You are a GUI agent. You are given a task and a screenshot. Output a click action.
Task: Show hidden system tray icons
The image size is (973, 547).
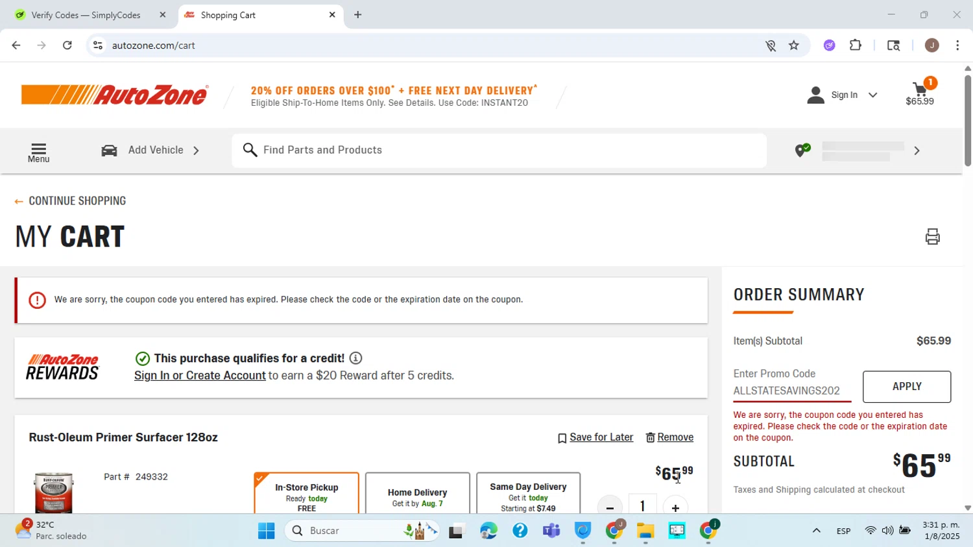tap(817, 531)
